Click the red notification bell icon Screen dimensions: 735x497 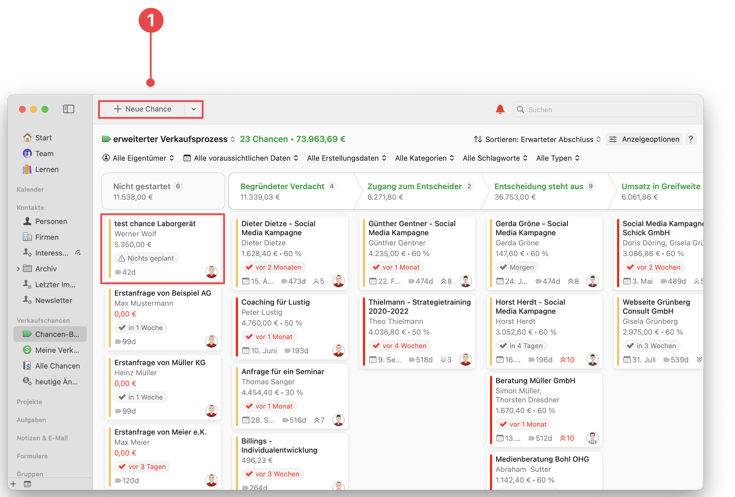pyautogui.click(x=500, y=110)
